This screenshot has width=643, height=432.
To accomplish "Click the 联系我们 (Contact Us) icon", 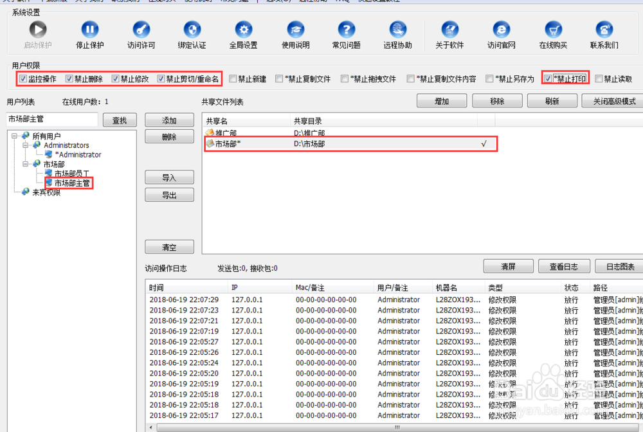I will [x=604, y=30].
